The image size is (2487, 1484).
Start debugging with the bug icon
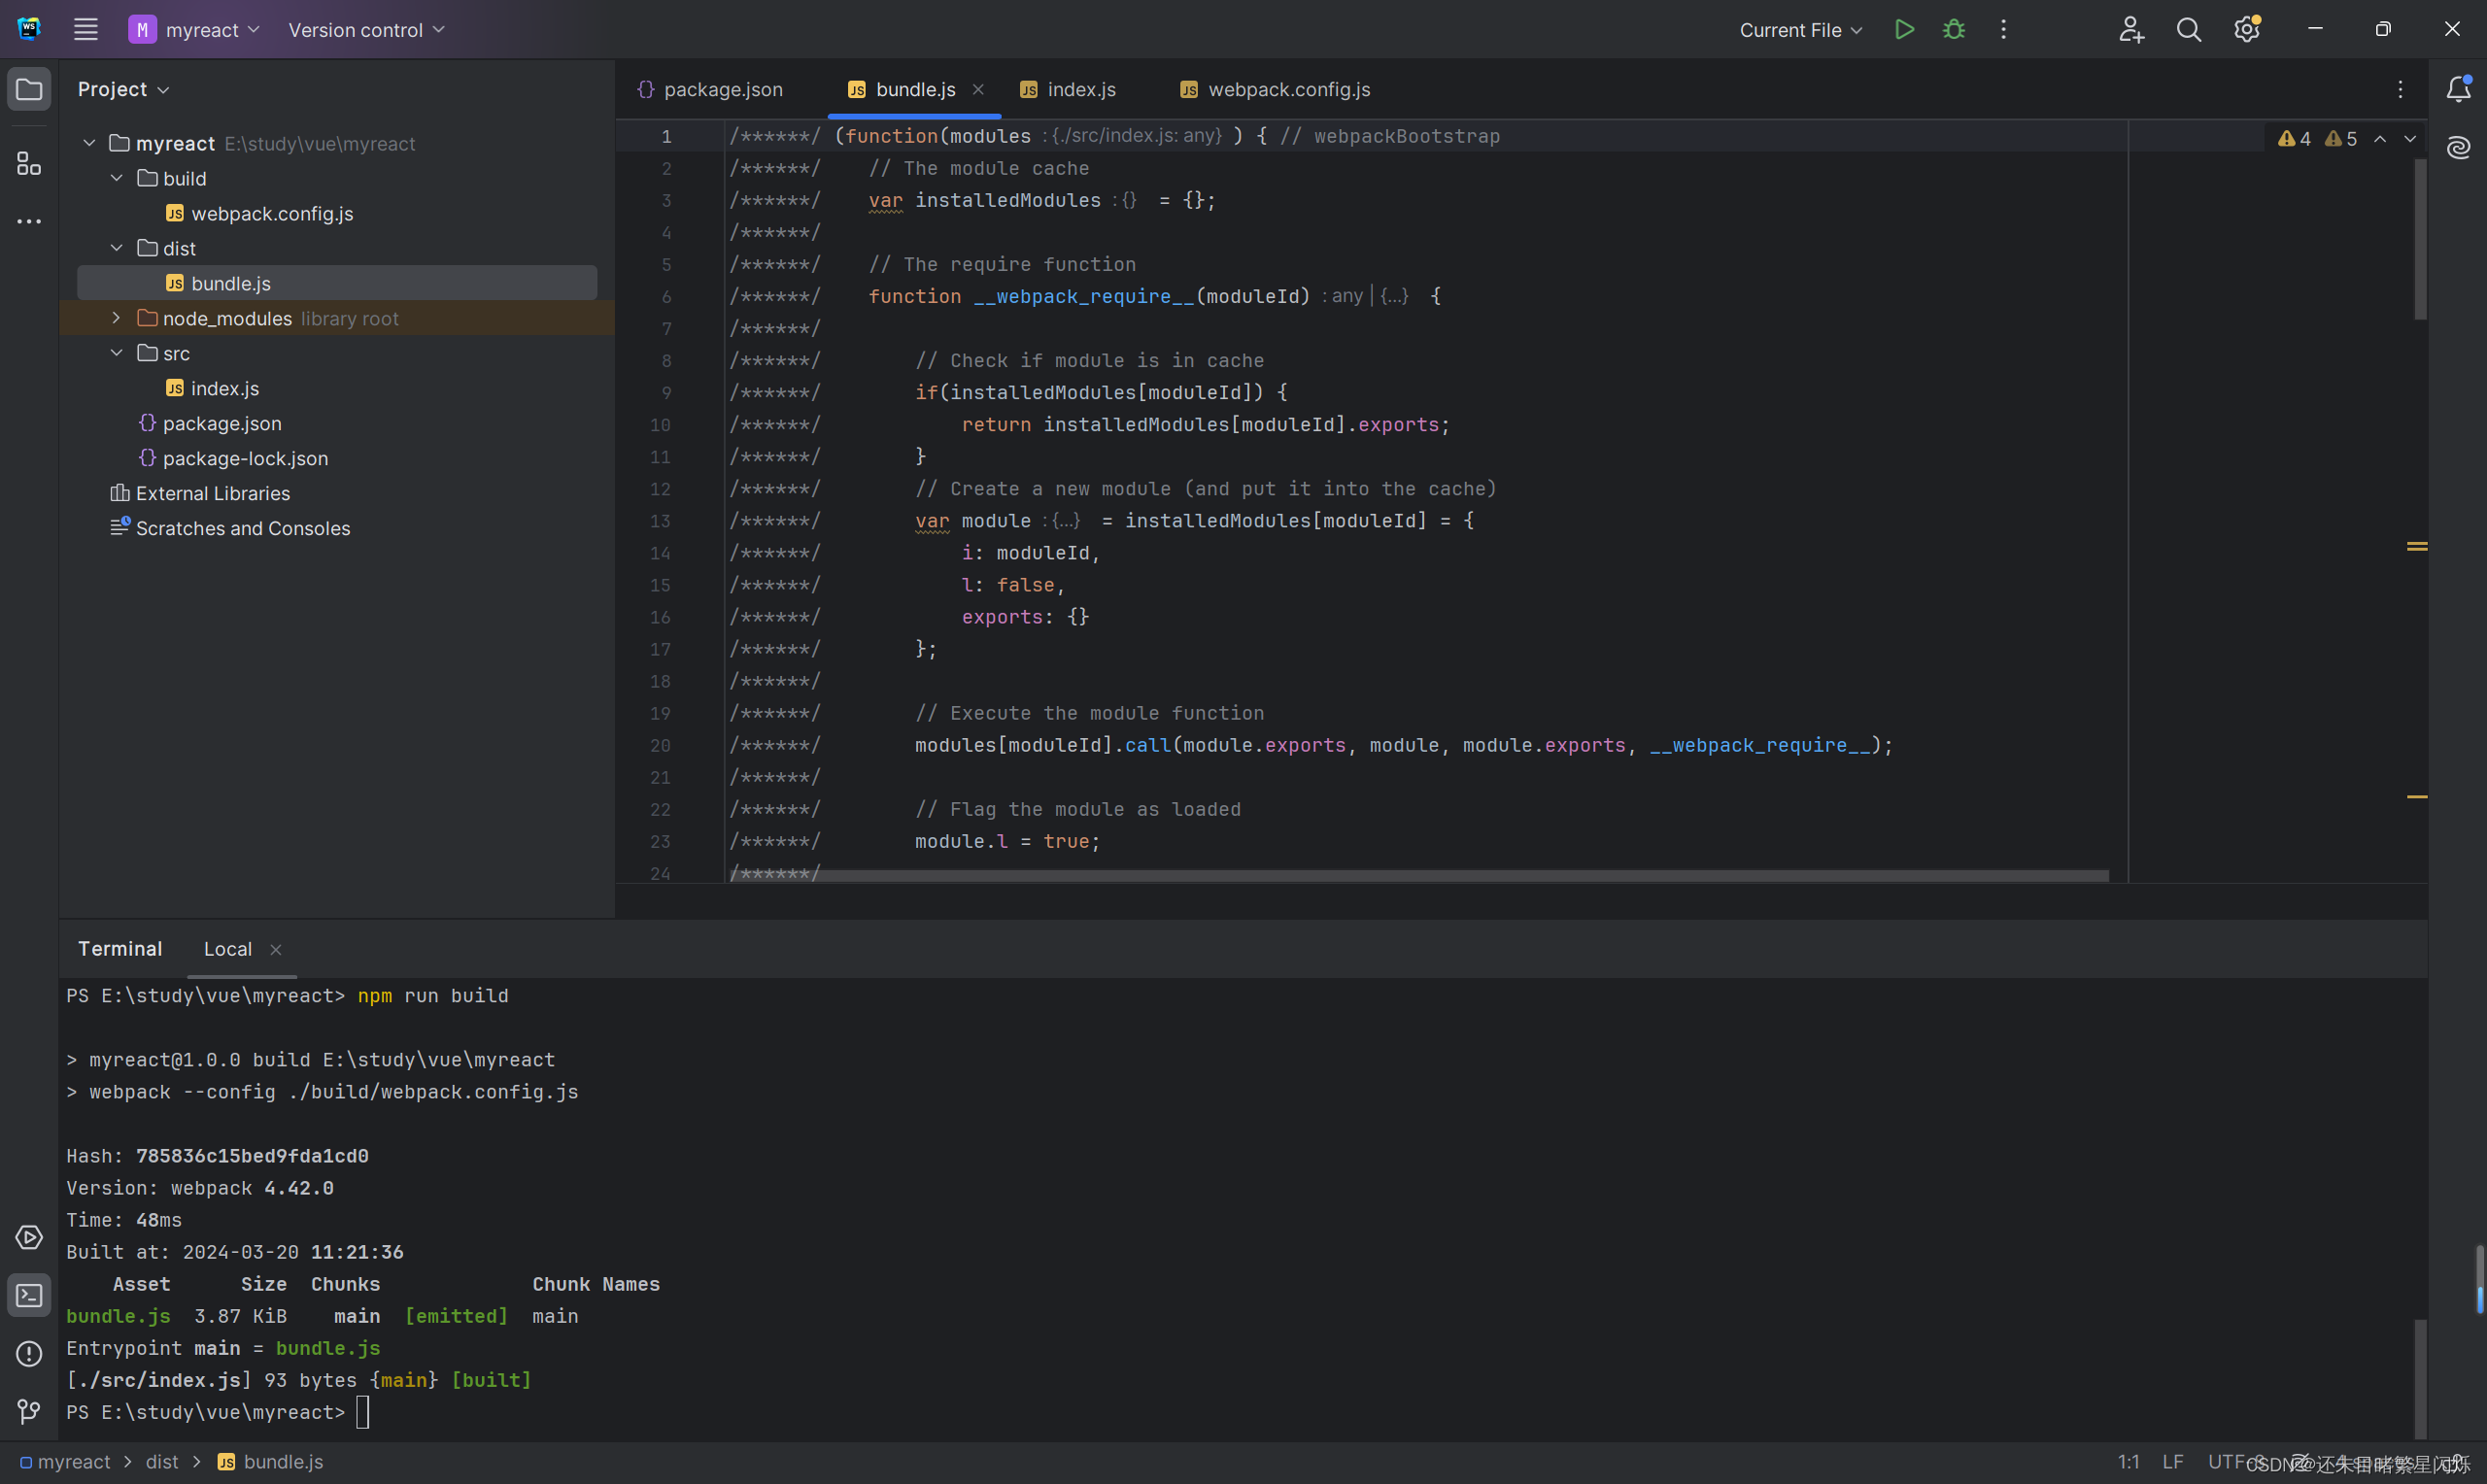click(x=1953, y=29)
